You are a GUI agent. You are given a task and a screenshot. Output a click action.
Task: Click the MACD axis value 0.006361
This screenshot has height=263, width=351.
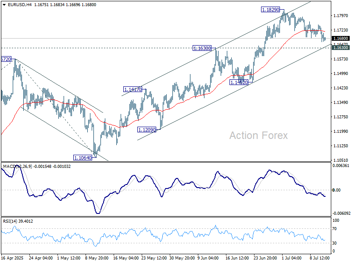[x=341, y=166]
